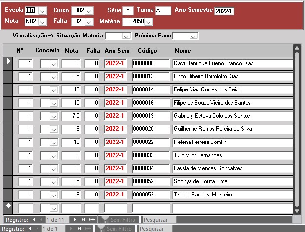Image resolution: width=305 pixels, height=232 pixels.
Task: Open Conceito dropdown for Felipe Dias Gomes
Action: pos(54,90)
